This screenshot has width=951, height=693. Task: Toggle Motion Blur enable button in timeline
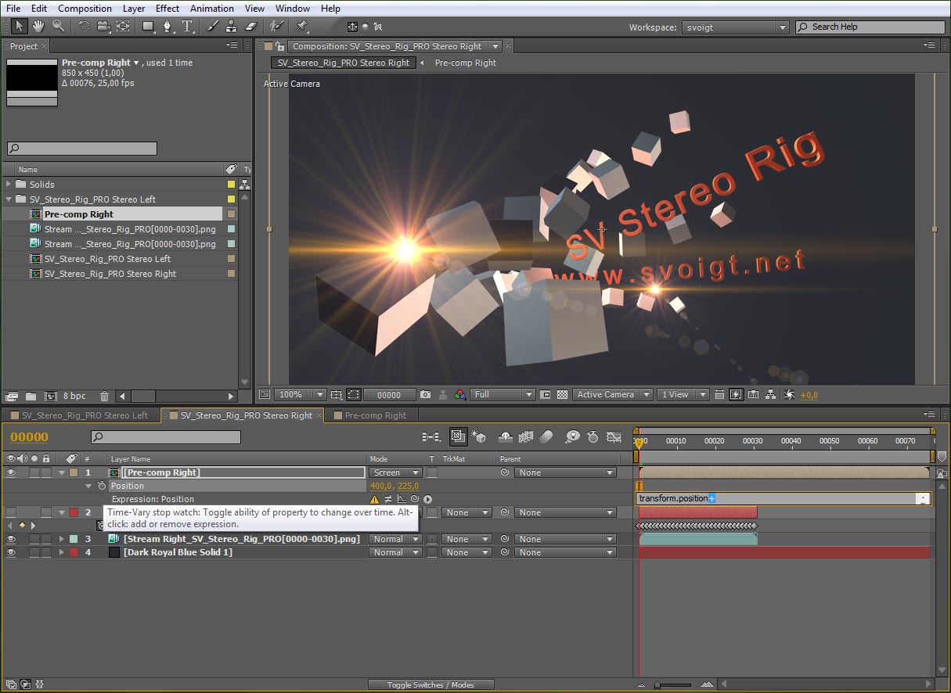(x=546, y=436)
